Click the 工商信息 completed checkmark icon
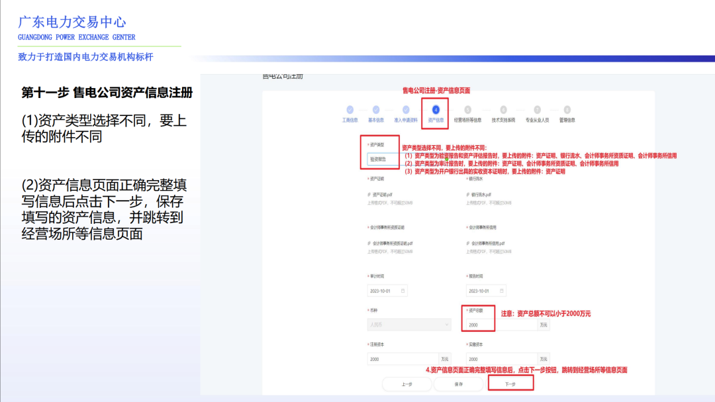715x402 pixels. click(350, 109)
